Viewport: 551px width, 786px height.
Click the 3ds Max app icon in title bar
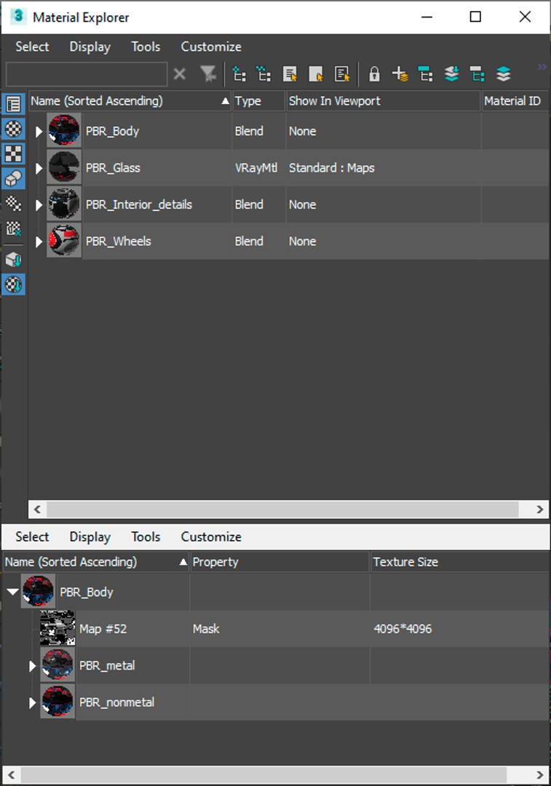[18, 16]
